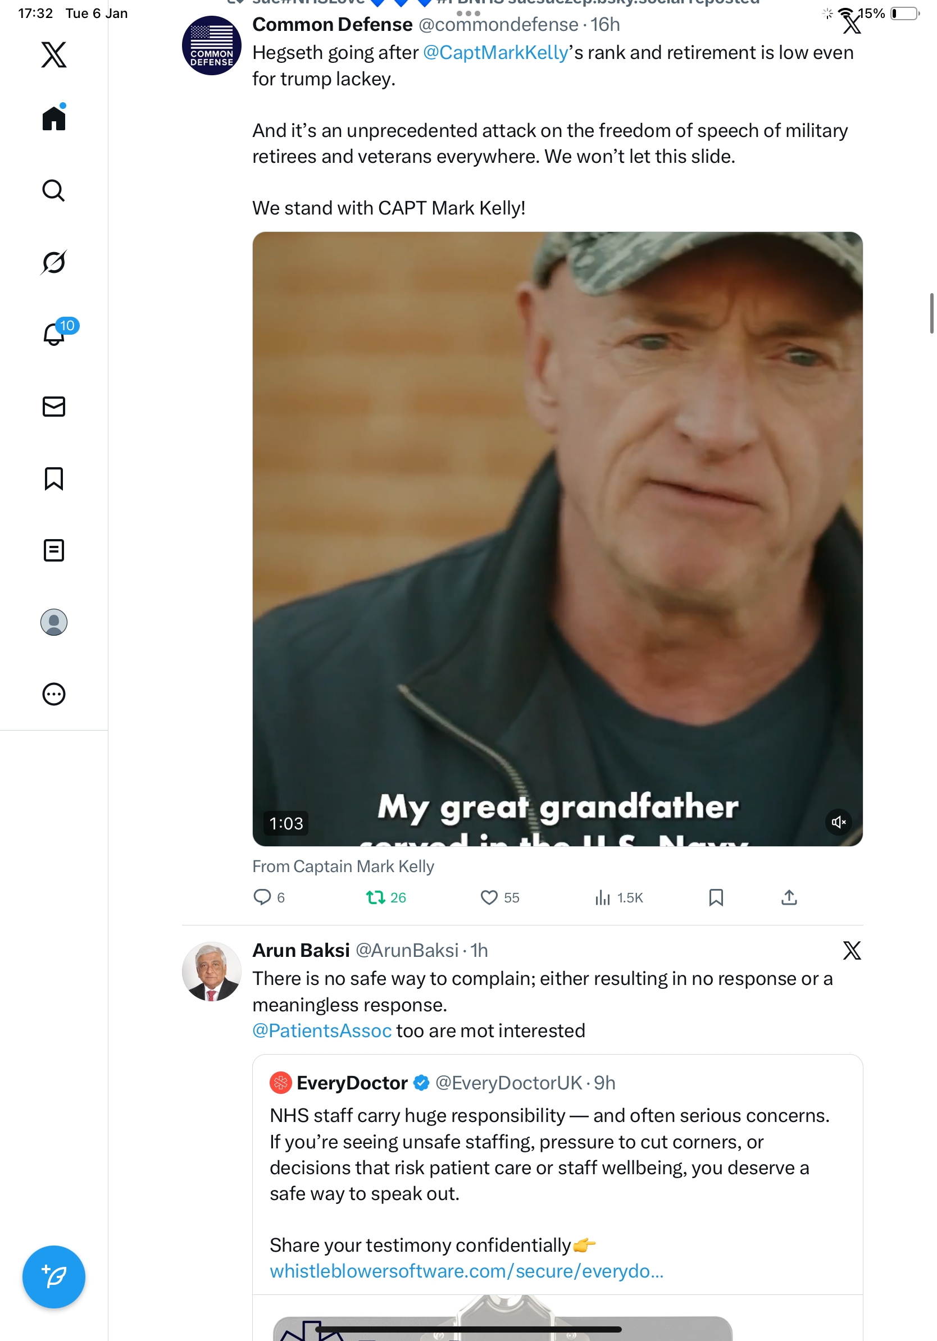
Task: Share the Common Defense post
Action: click(x=789, y=897)
